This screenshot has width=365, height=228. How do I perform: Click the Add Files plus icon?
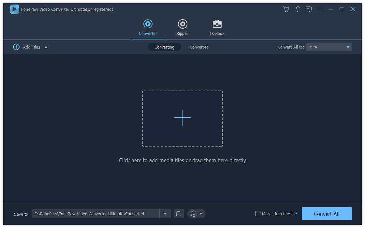(x=16, y=47)
